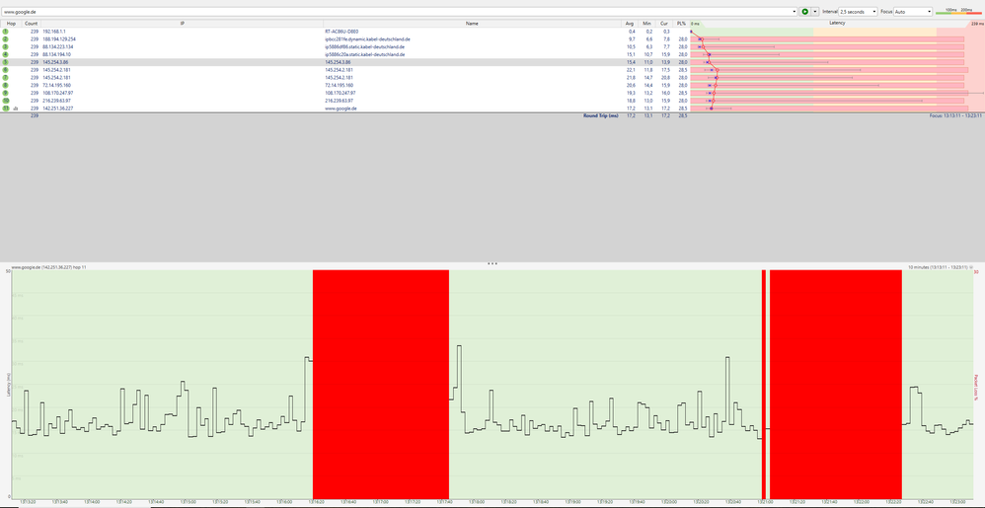Click the first large red packet-loss block
The width and height of the screenshot is (985, 508).
(381, 384)
